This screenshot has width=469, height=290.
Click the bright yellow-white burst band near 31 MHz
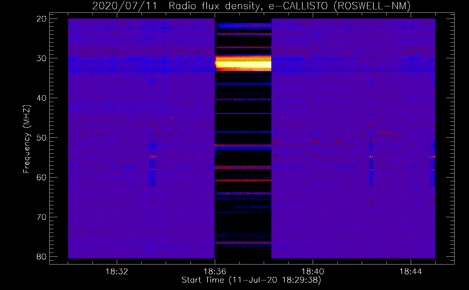pos(243,64)
